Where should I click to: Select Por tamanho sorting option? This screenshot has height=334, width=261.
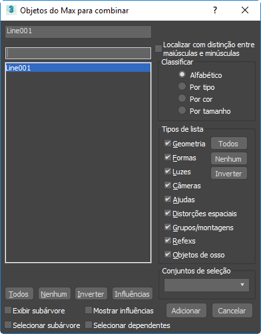[182, 110]
